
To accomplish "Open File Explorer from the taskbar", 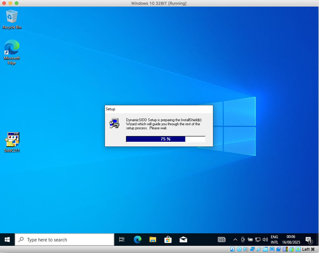I will 153,240.
